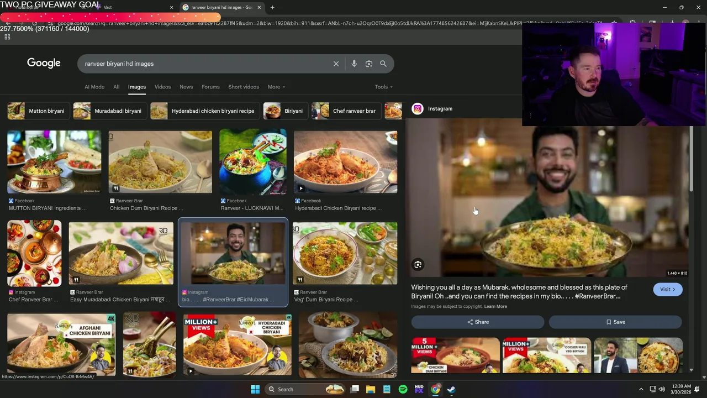Viewport: 707px width, 398px height.
Task: Open Spotify from the taskbar
Action: point(403,389)
